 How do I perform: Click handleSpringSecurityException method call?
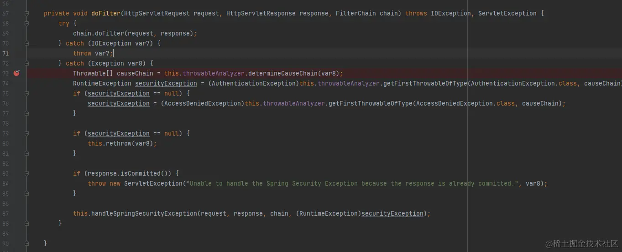144,213
